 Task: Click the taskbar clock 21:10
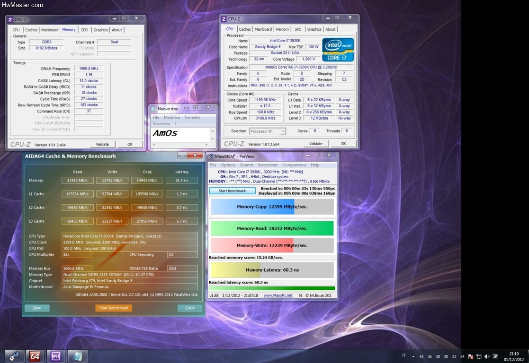coord(514,354)
